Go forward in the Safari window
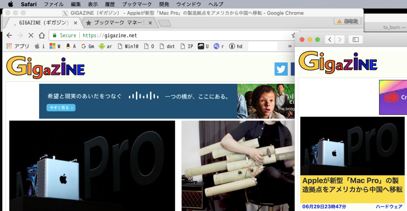Screen dimensions: 407x211 (x=340, y=39)
